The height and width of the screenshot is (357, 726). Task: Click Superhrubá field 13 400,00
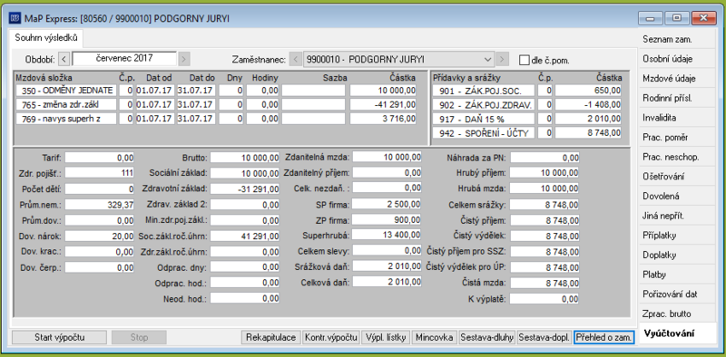[388, 235]
